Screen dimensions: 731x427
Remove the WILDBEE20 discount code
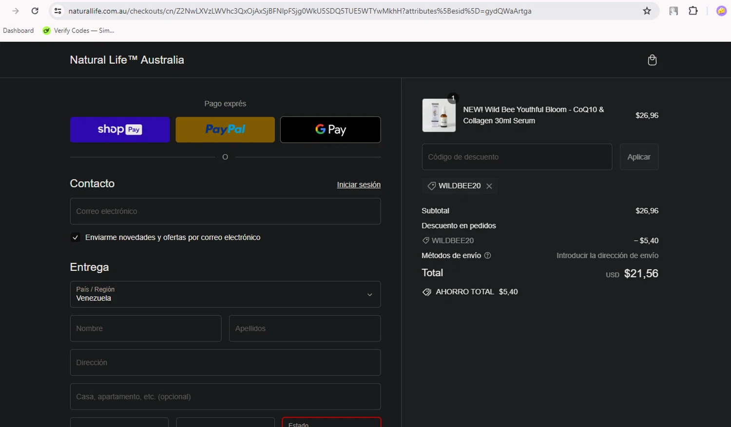[x=489, y=186]
